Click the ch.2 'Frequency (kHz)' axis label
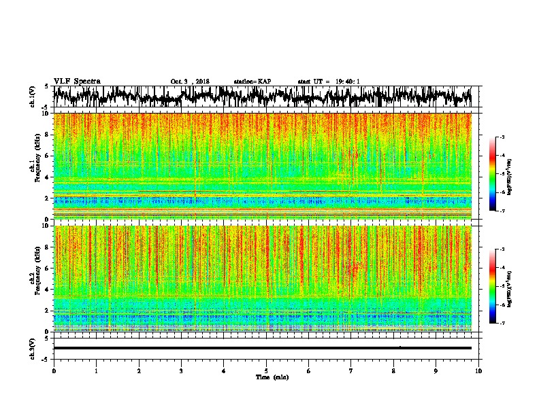539x416 pixels. pos(37,271)
